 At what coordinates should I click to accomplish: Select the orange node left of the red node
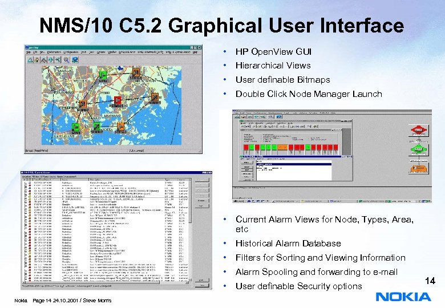[83, 104]
